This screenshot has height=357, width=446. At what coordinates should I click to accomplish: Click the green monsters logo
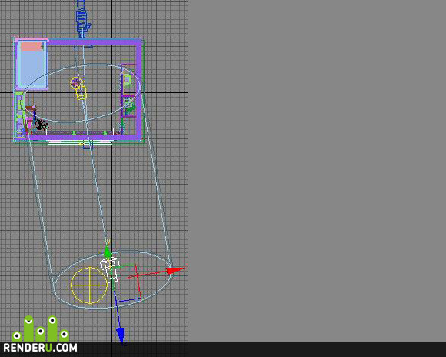click(41, 329)
